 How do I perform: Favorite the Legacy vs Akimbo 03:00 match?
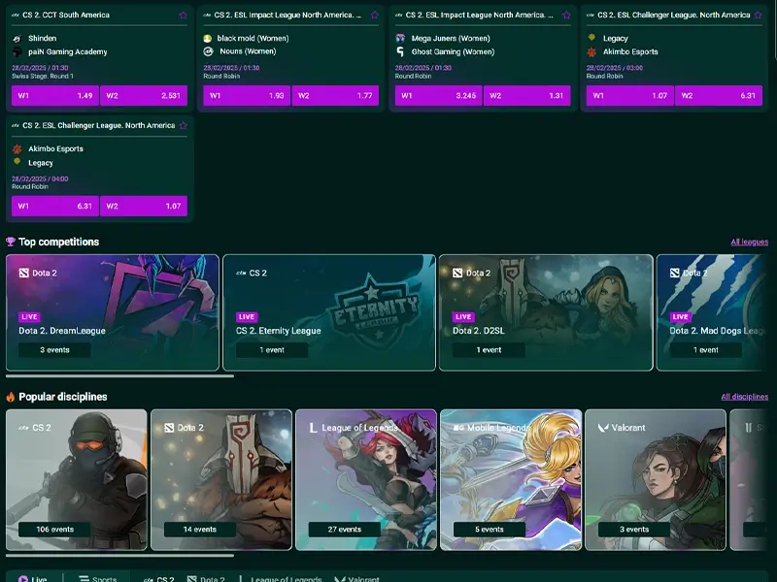758,16
